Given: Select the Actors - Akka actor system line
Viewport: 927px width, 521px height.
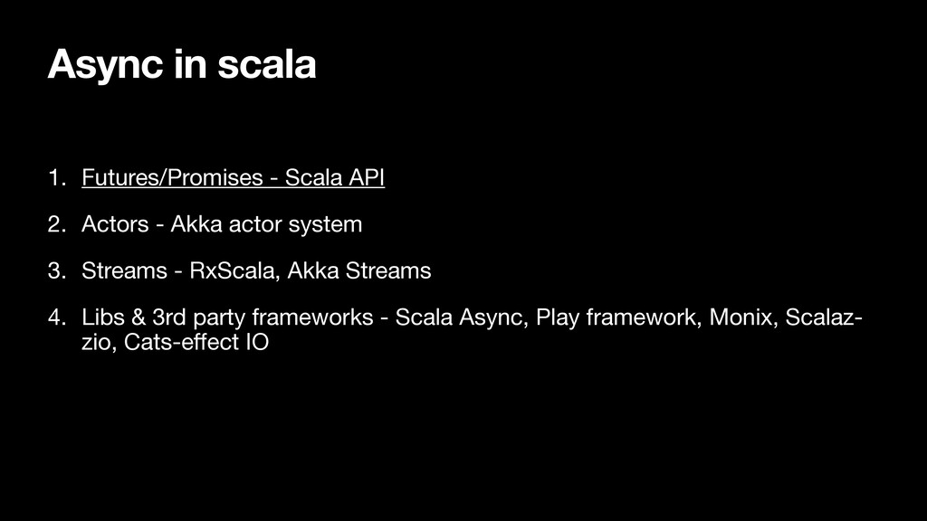Looking at the screenshot, I should click(222, 224).
